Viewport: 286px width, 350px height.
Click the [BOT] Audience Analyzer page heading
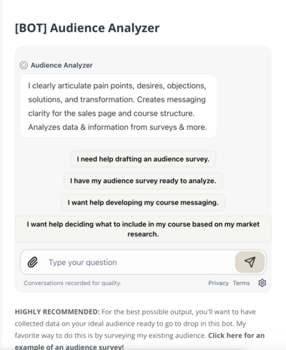tap(87, 28)
